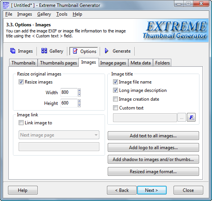Enable the Link image to checkbox

(21, 123)
